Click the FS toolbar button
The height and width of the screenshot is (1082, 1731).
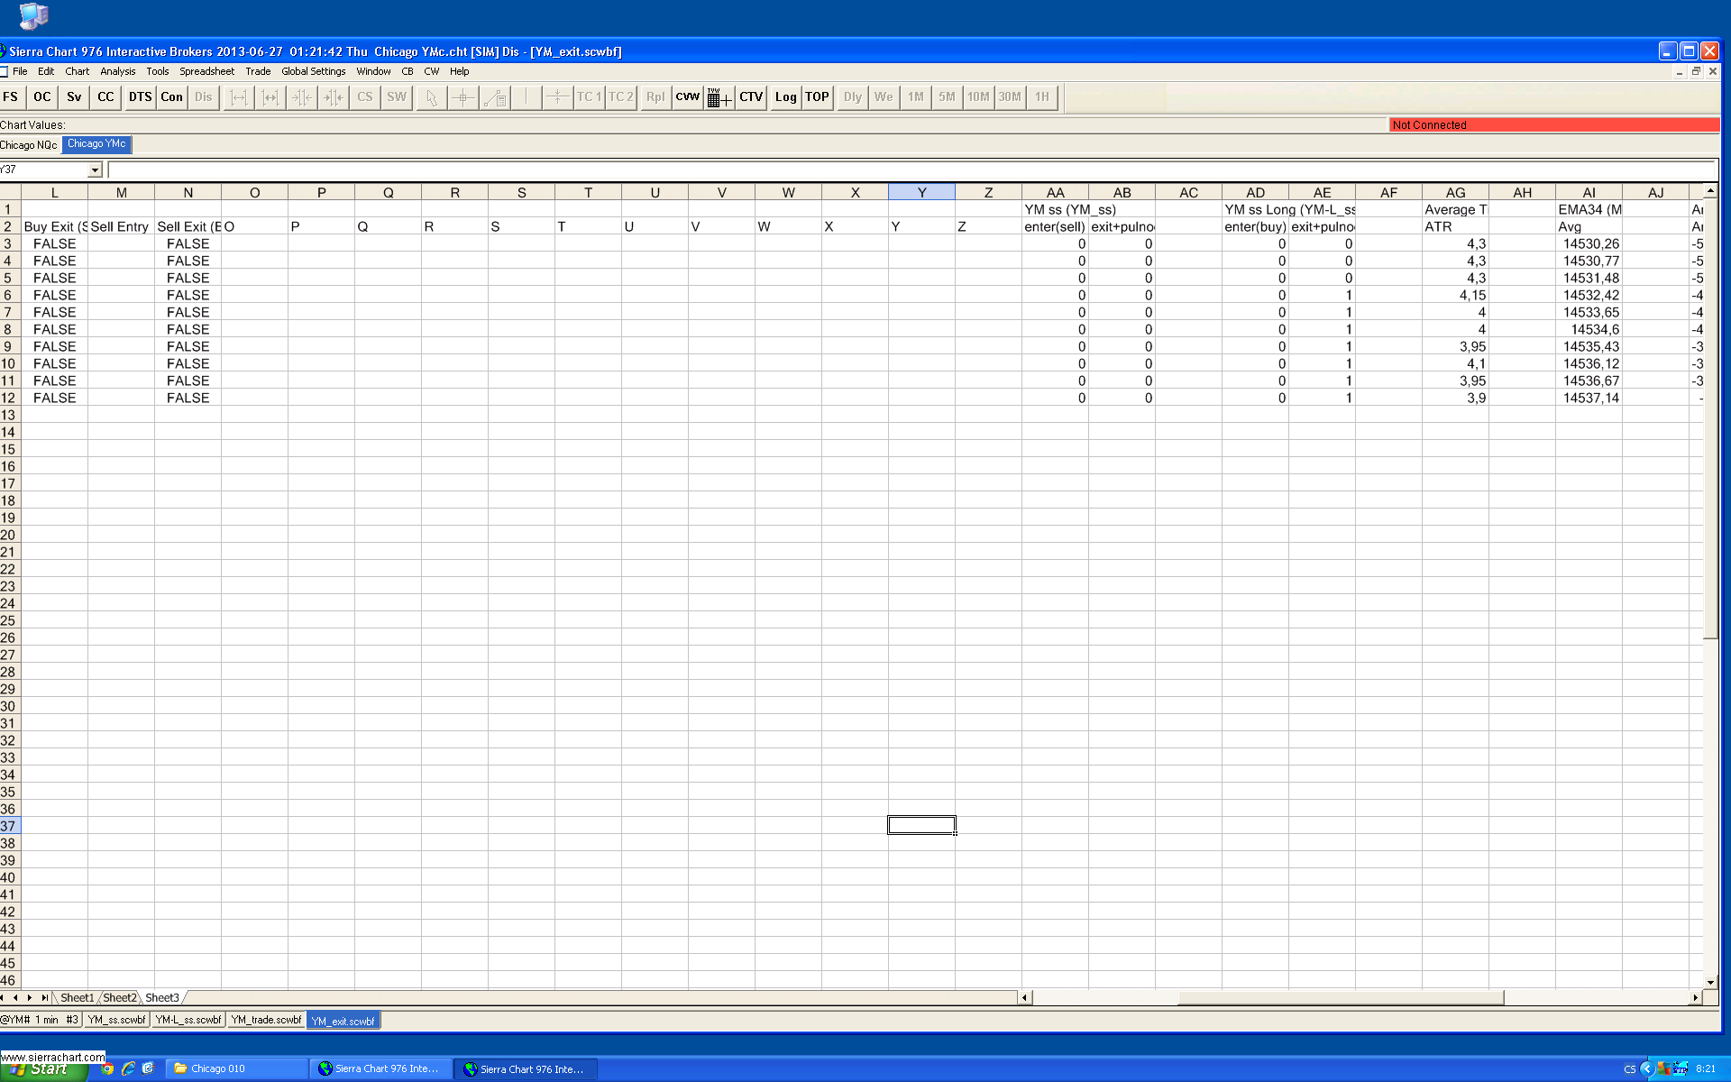pos(11,97)
